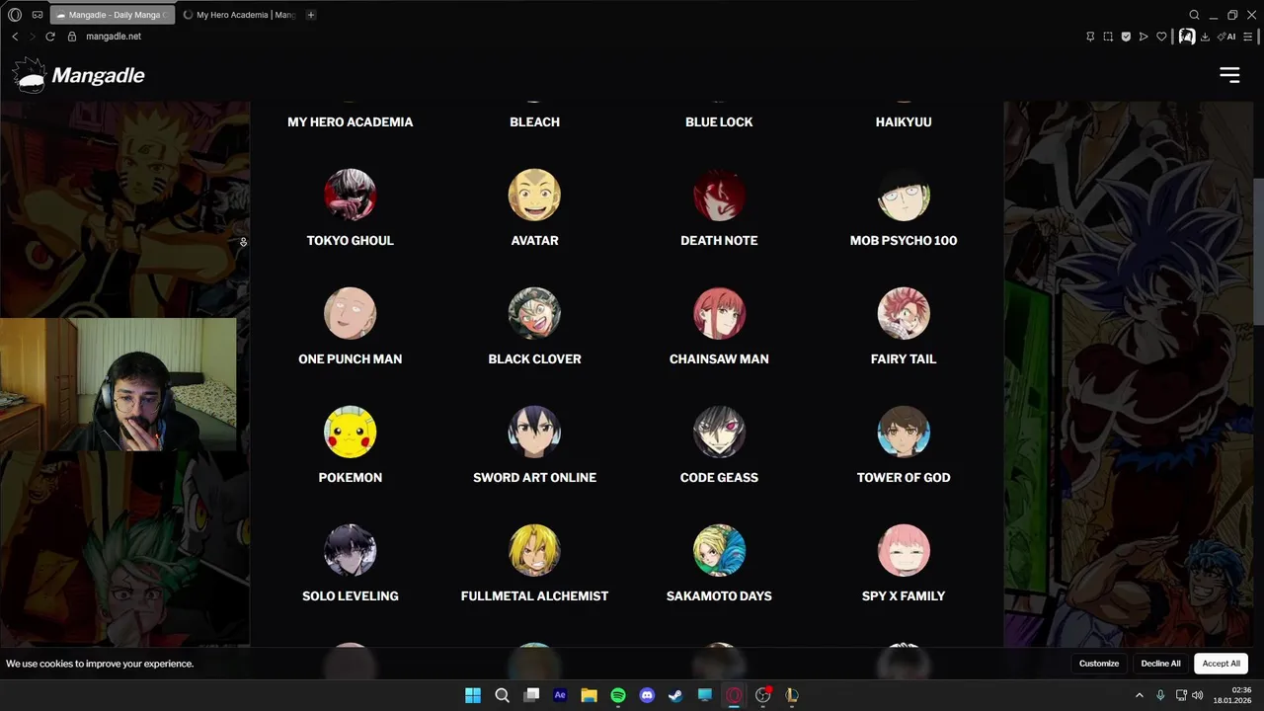Open the taskbar clock and date

click(x=1234, y=695)
